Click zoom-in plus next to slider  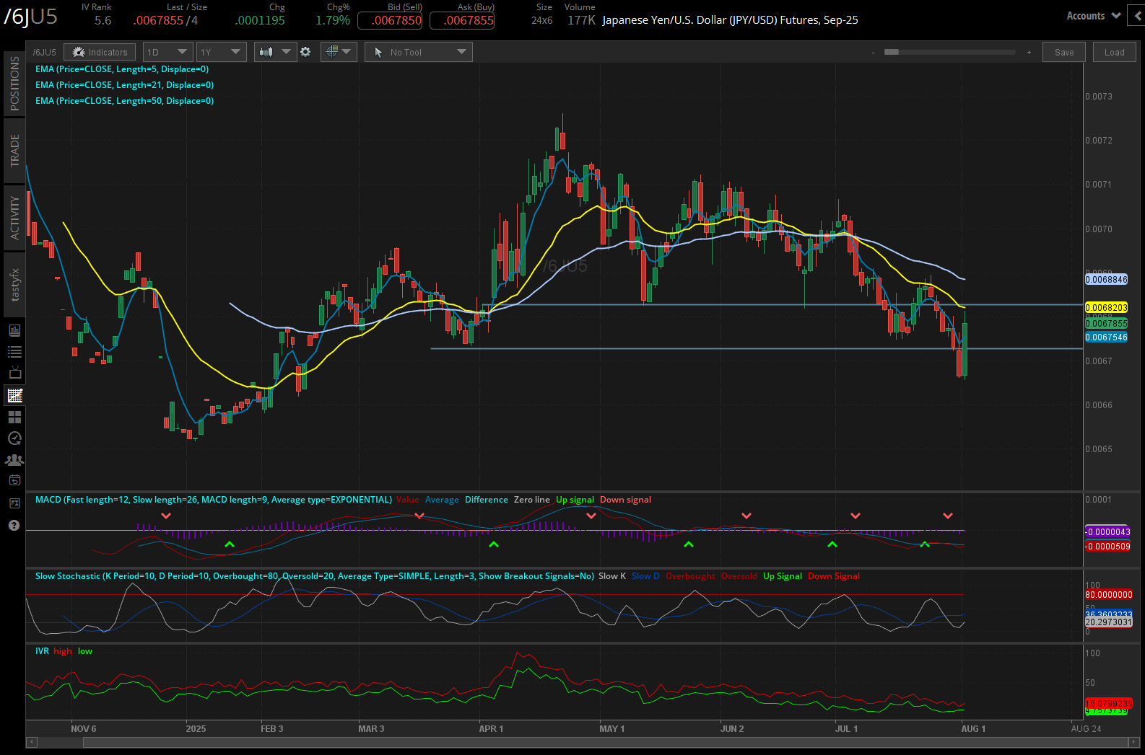click(x=1029, y=53)
